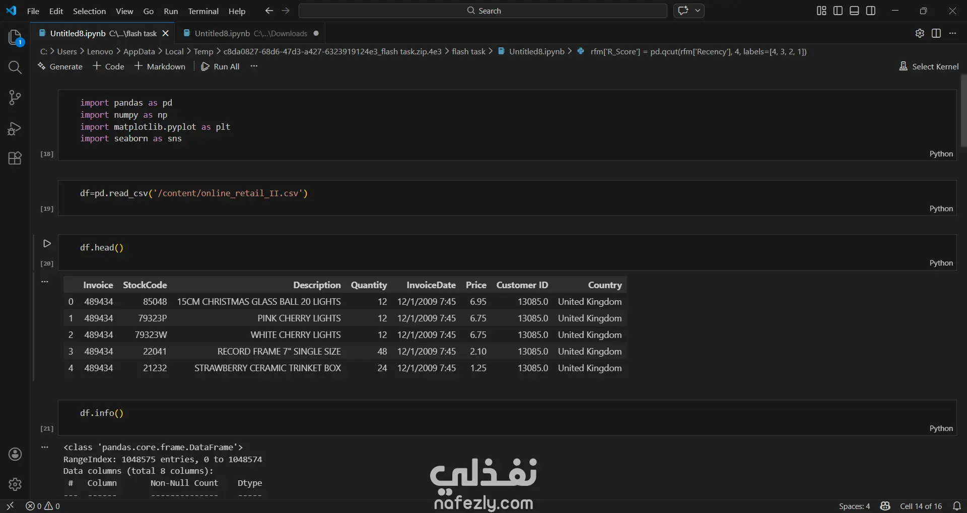
Task: Open notebook toolbar more actions ellipsis
Action: pyautogui.click(x=254, y=66)
